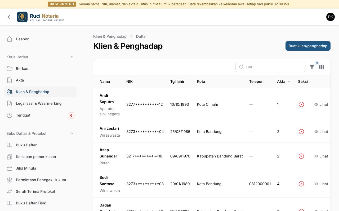Click the Tenggat clock icon
This screenshot has width=339, height=211.
click(x=10, y=115)
